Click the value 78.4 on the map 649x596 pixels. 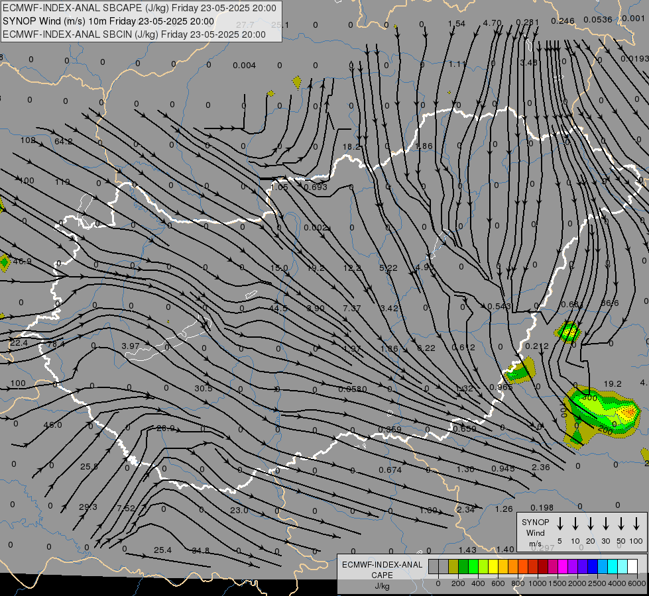click(x=56, y=344)
